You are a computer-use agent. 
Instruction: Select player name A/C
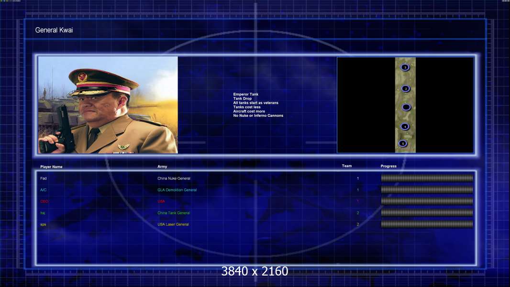[x=44, y=190]
